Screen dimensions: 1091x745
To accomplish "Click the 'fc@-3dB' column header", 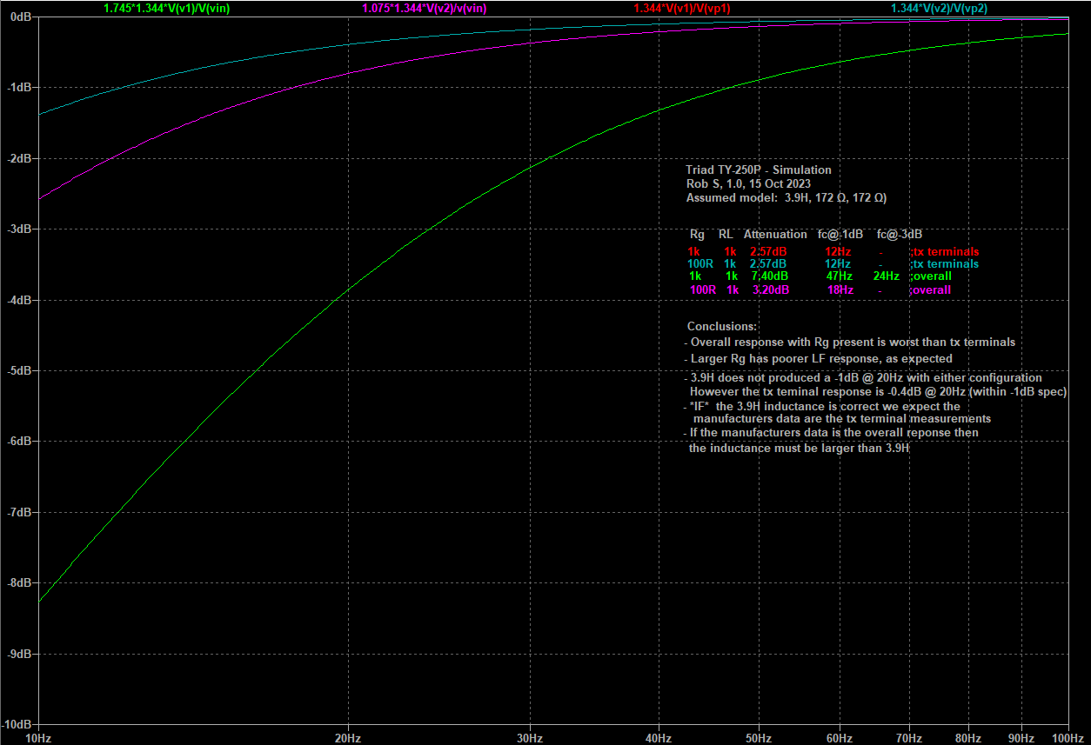I will point(900,235).
